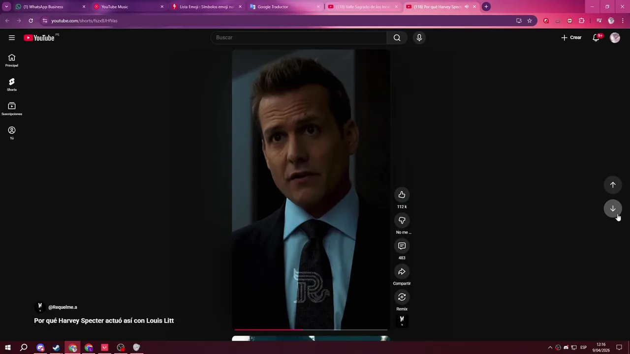This screenshot has width=630, height=354.
Task: Click the Buscar search field
Action: pyautogui.click(x=299, y=38)
